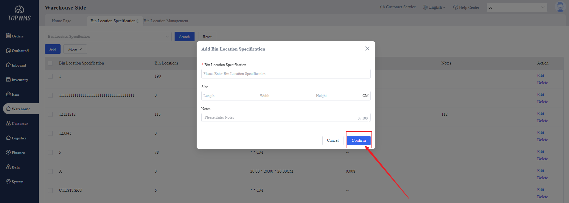This screenshot has width=569, height=203.
Task: Click the System gear icon
Action: 8,181
